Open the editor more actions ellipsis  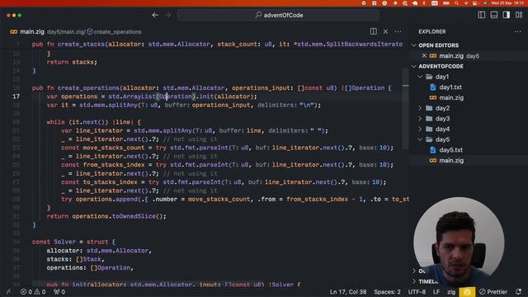398,31
